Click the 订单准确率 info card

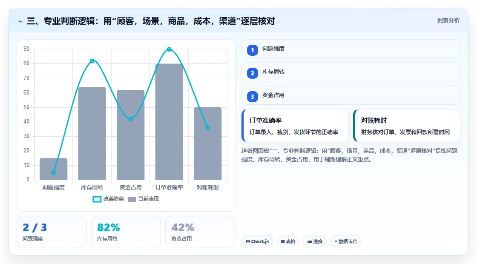tap(295, 126)
